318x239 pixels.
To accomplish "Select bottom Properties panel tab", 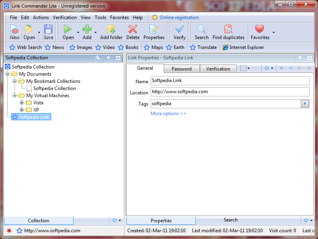I will pyautogui.click(x=161, y=221).
